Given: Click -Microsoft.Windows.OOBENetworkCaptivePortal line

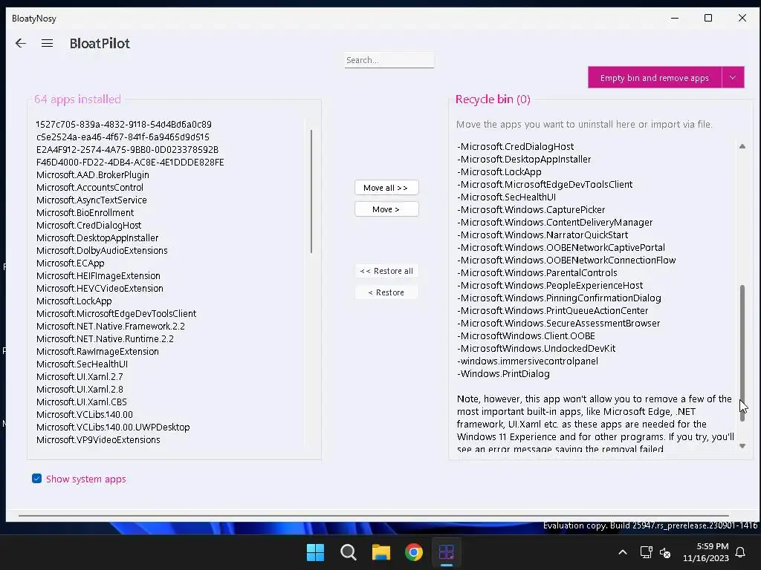Looking at the screenshot, I should point(561,247).
